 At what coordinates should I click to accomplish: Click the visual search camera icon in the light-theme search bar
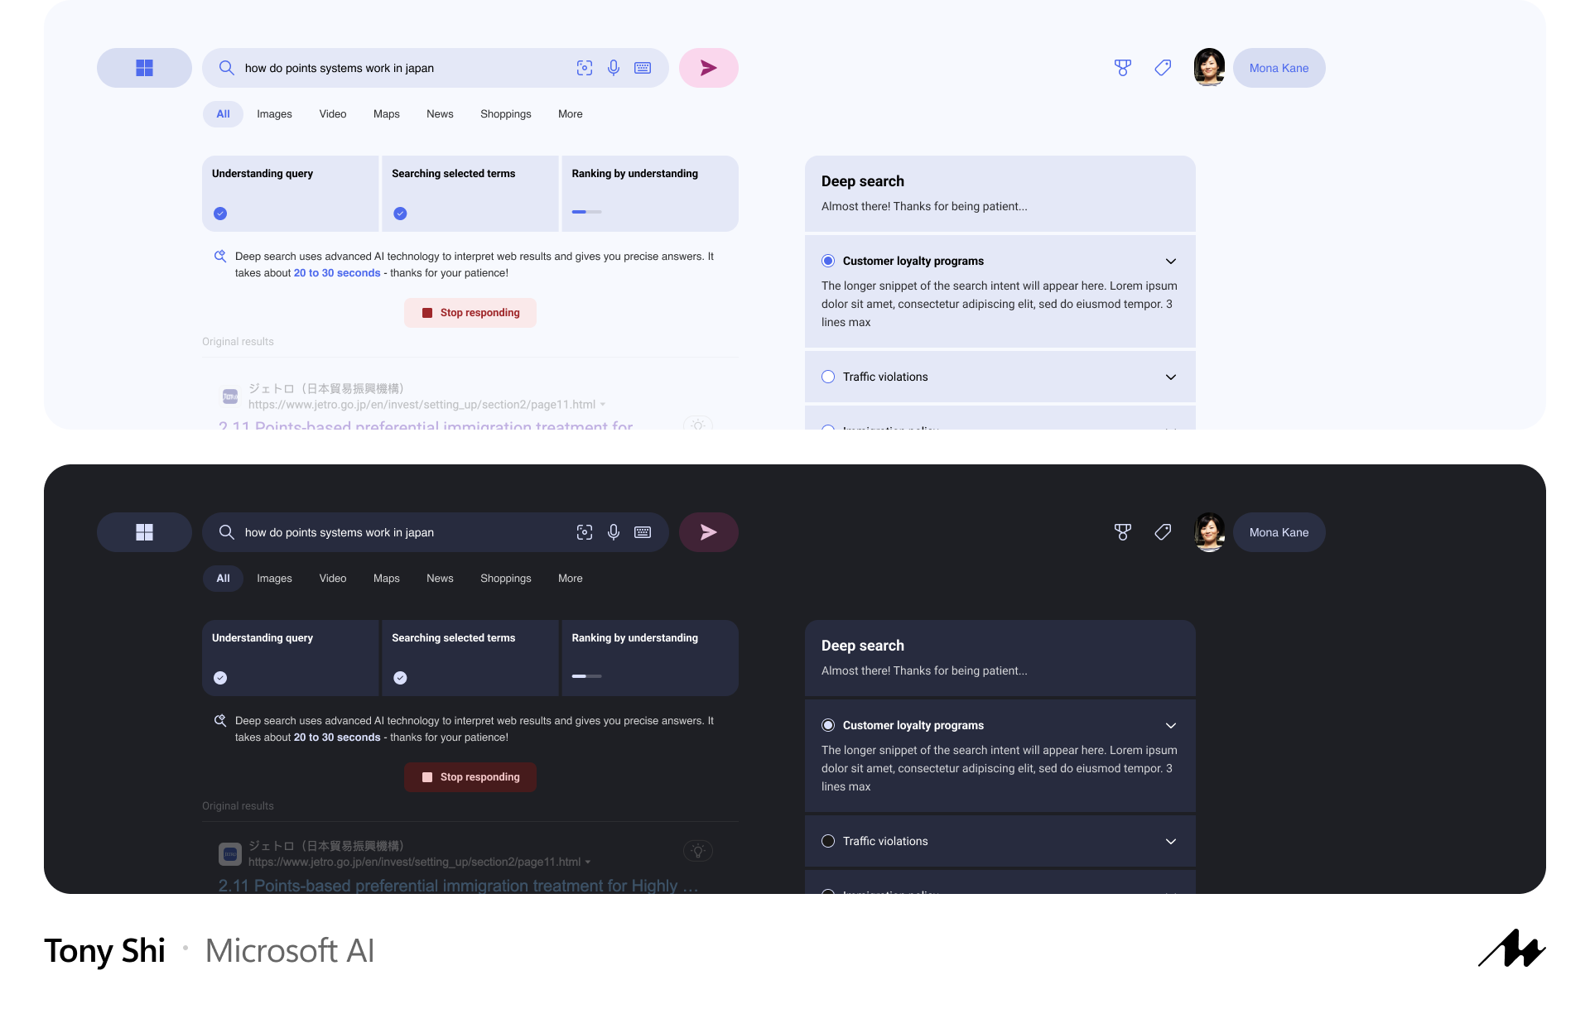[585, 68]
